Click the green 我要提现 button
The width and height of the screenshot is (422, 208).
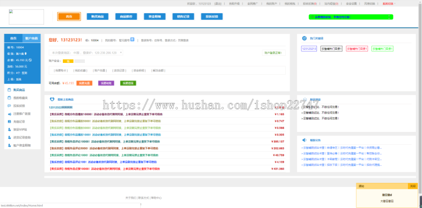pos(128,83)
